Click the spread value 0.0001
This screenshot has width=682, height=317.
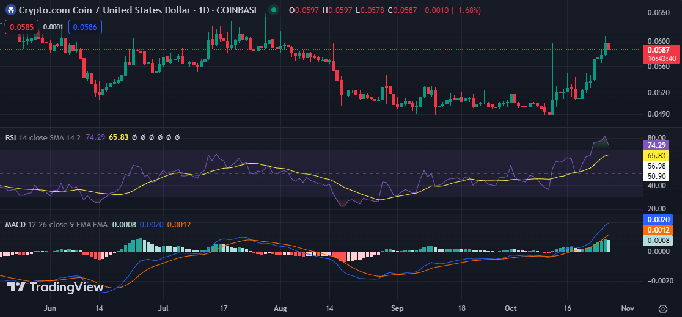(x=53, y=27)
